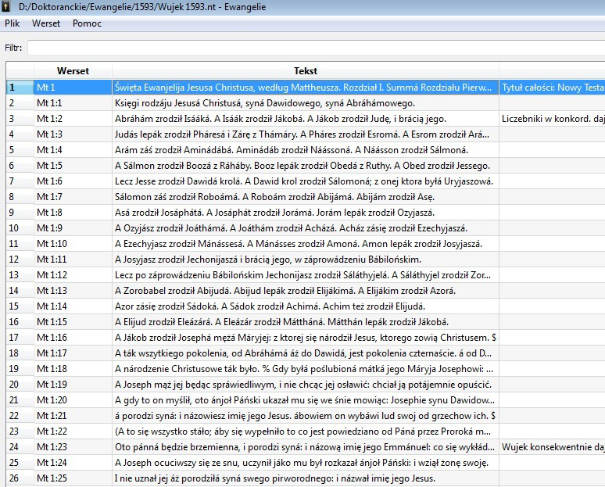The height and width of the screenshot is (487, 605).
Task: Select the Mt 1:7 verse cell
Action: point(73,197)
